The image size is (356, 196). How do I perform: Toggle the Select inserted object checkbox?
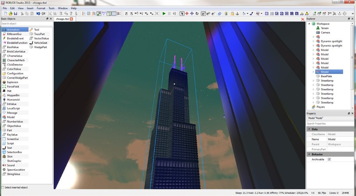point(3,187)
